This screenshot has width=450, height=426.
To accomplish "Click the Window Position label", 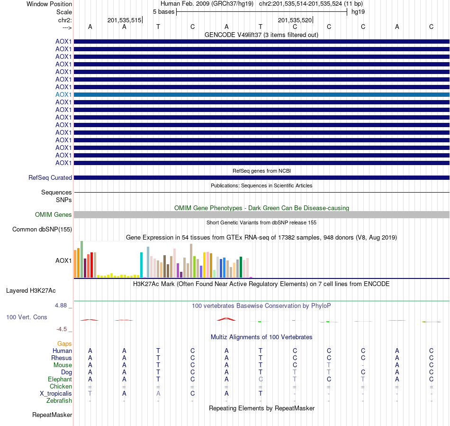I will (x=49, y=4).
